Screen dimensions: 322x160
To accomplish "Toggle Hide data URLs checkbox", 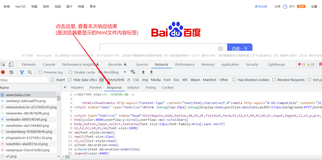I will 70,80.
